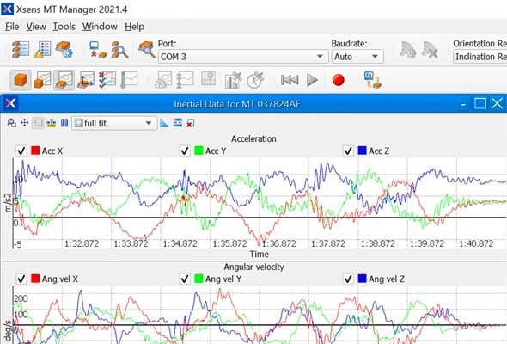Open the 3D orientation cube view
507x344 pixels.
coord(21,80)
